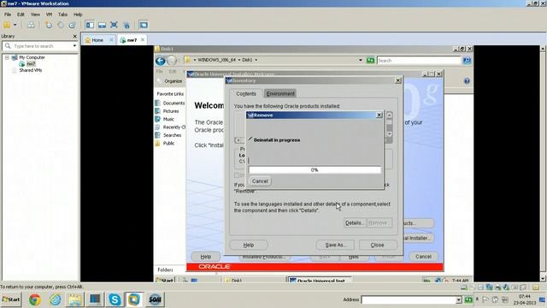Click the revert to snapshot toolbar icon
This screenshot has width=547, height=308.
[61, 25]
